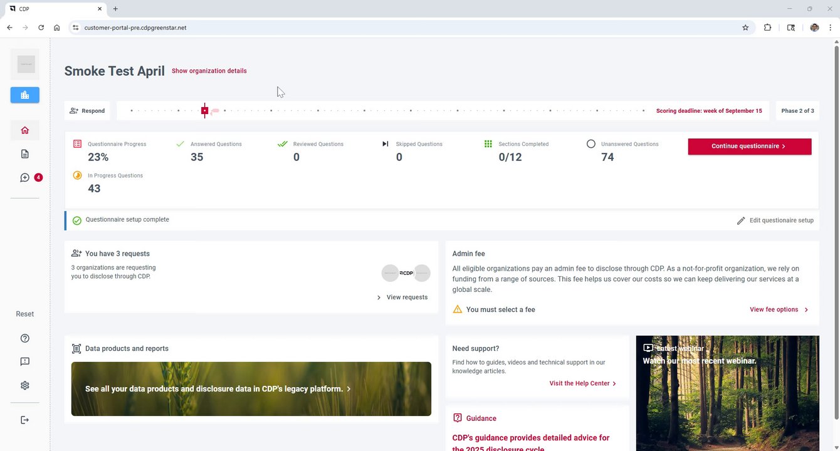Click the Data products and reports icon
840x451 pixels.
tap(76, 349)
